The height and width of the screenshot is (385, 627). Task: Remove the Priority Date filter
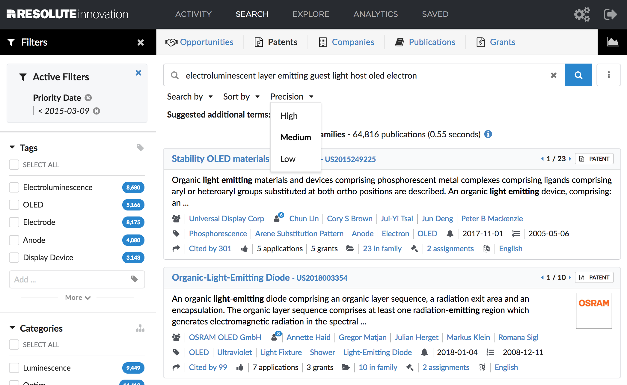tap(88, 98)
